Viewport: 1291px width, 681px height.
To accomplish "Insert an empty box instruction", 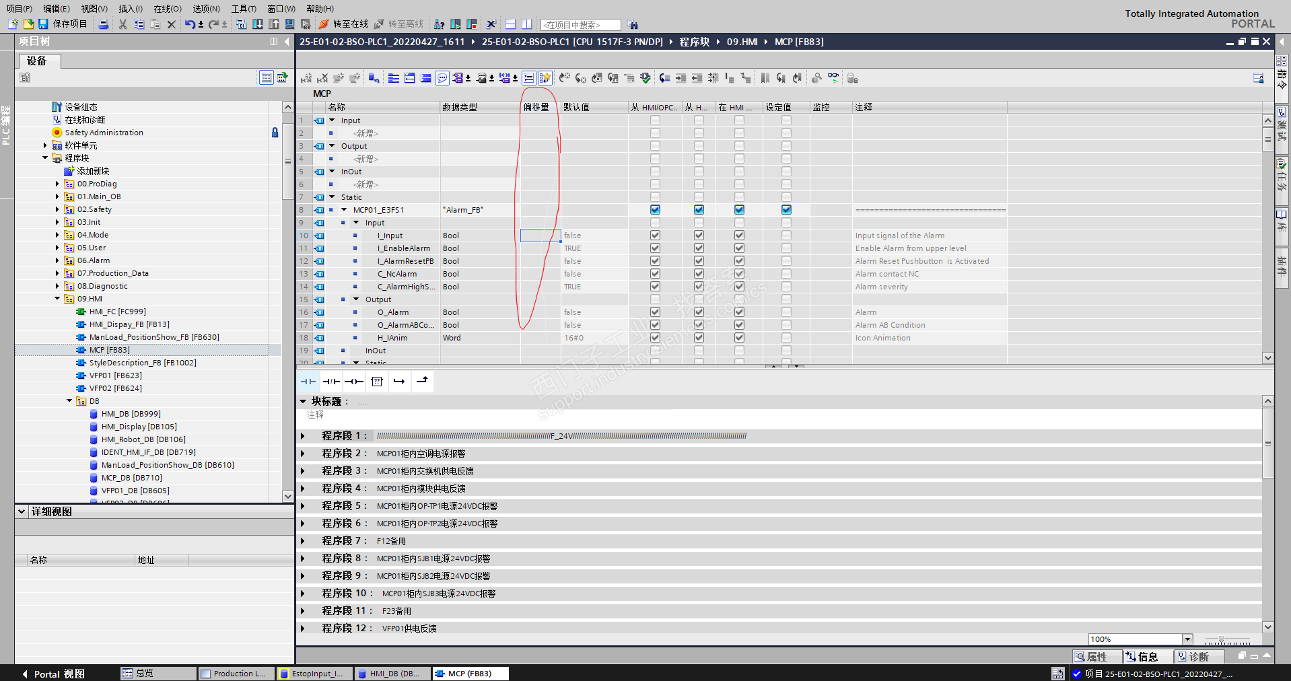I will [377, 382].
